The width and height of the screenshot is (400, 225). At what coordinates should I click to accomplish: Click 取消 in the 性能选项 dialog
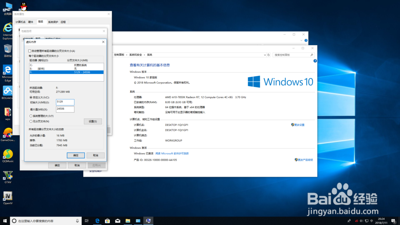click(77, 165)
